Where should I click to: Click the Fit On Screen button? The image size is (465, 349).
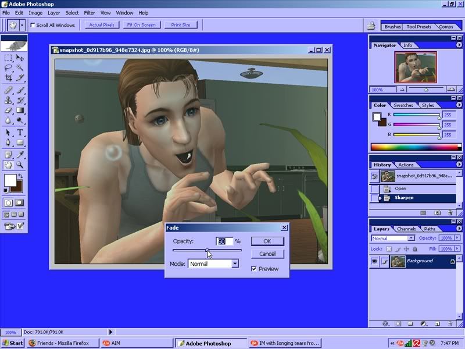pyautogui.click(x=141, y=25)
